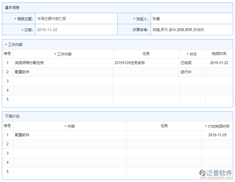Click the 泛普软件 logo icon

[x=202, y=173]
